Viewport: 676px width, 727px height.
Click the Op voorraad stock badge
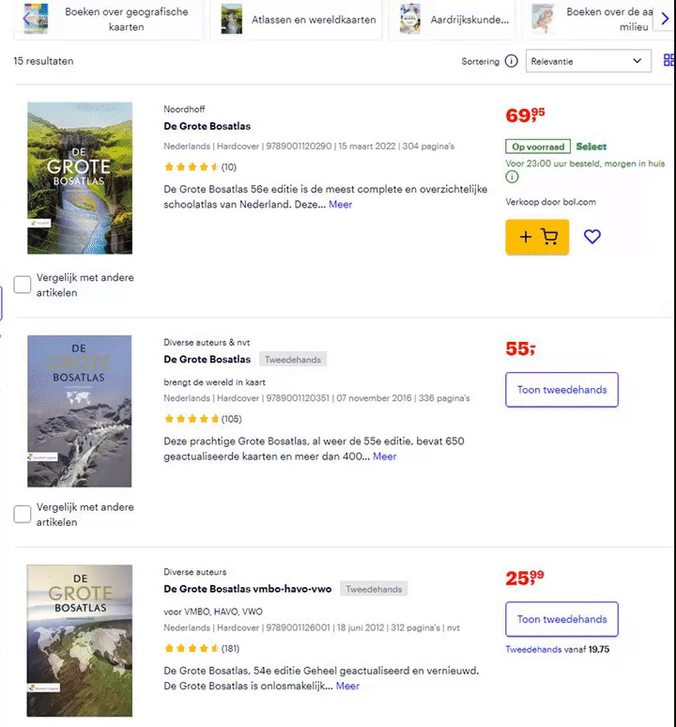point(538,147)
